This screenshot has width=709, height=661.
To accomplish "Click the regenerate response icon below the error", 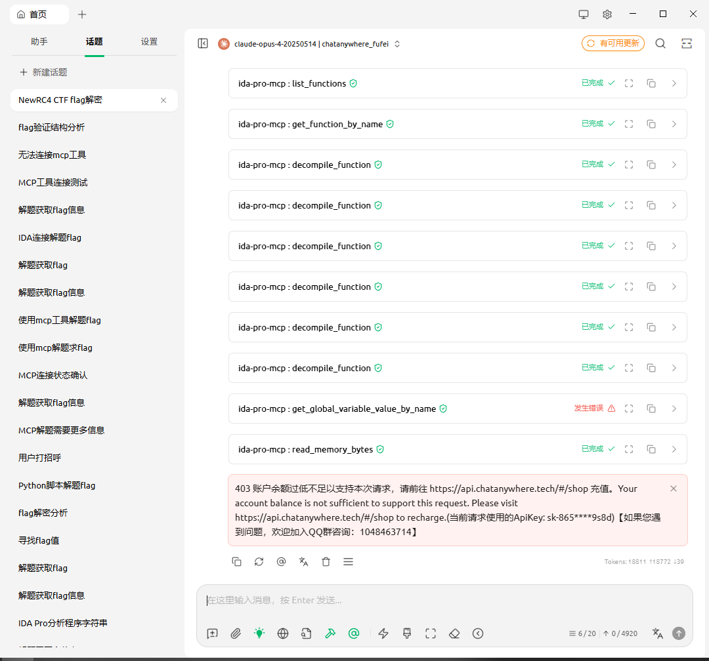I will (x=259, y=561).
